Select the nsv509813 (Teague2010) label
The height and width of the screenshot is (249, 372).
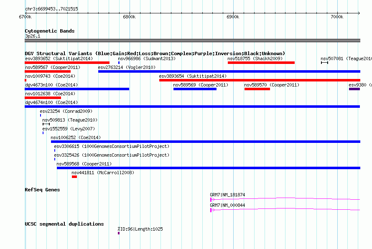[70, 120]
